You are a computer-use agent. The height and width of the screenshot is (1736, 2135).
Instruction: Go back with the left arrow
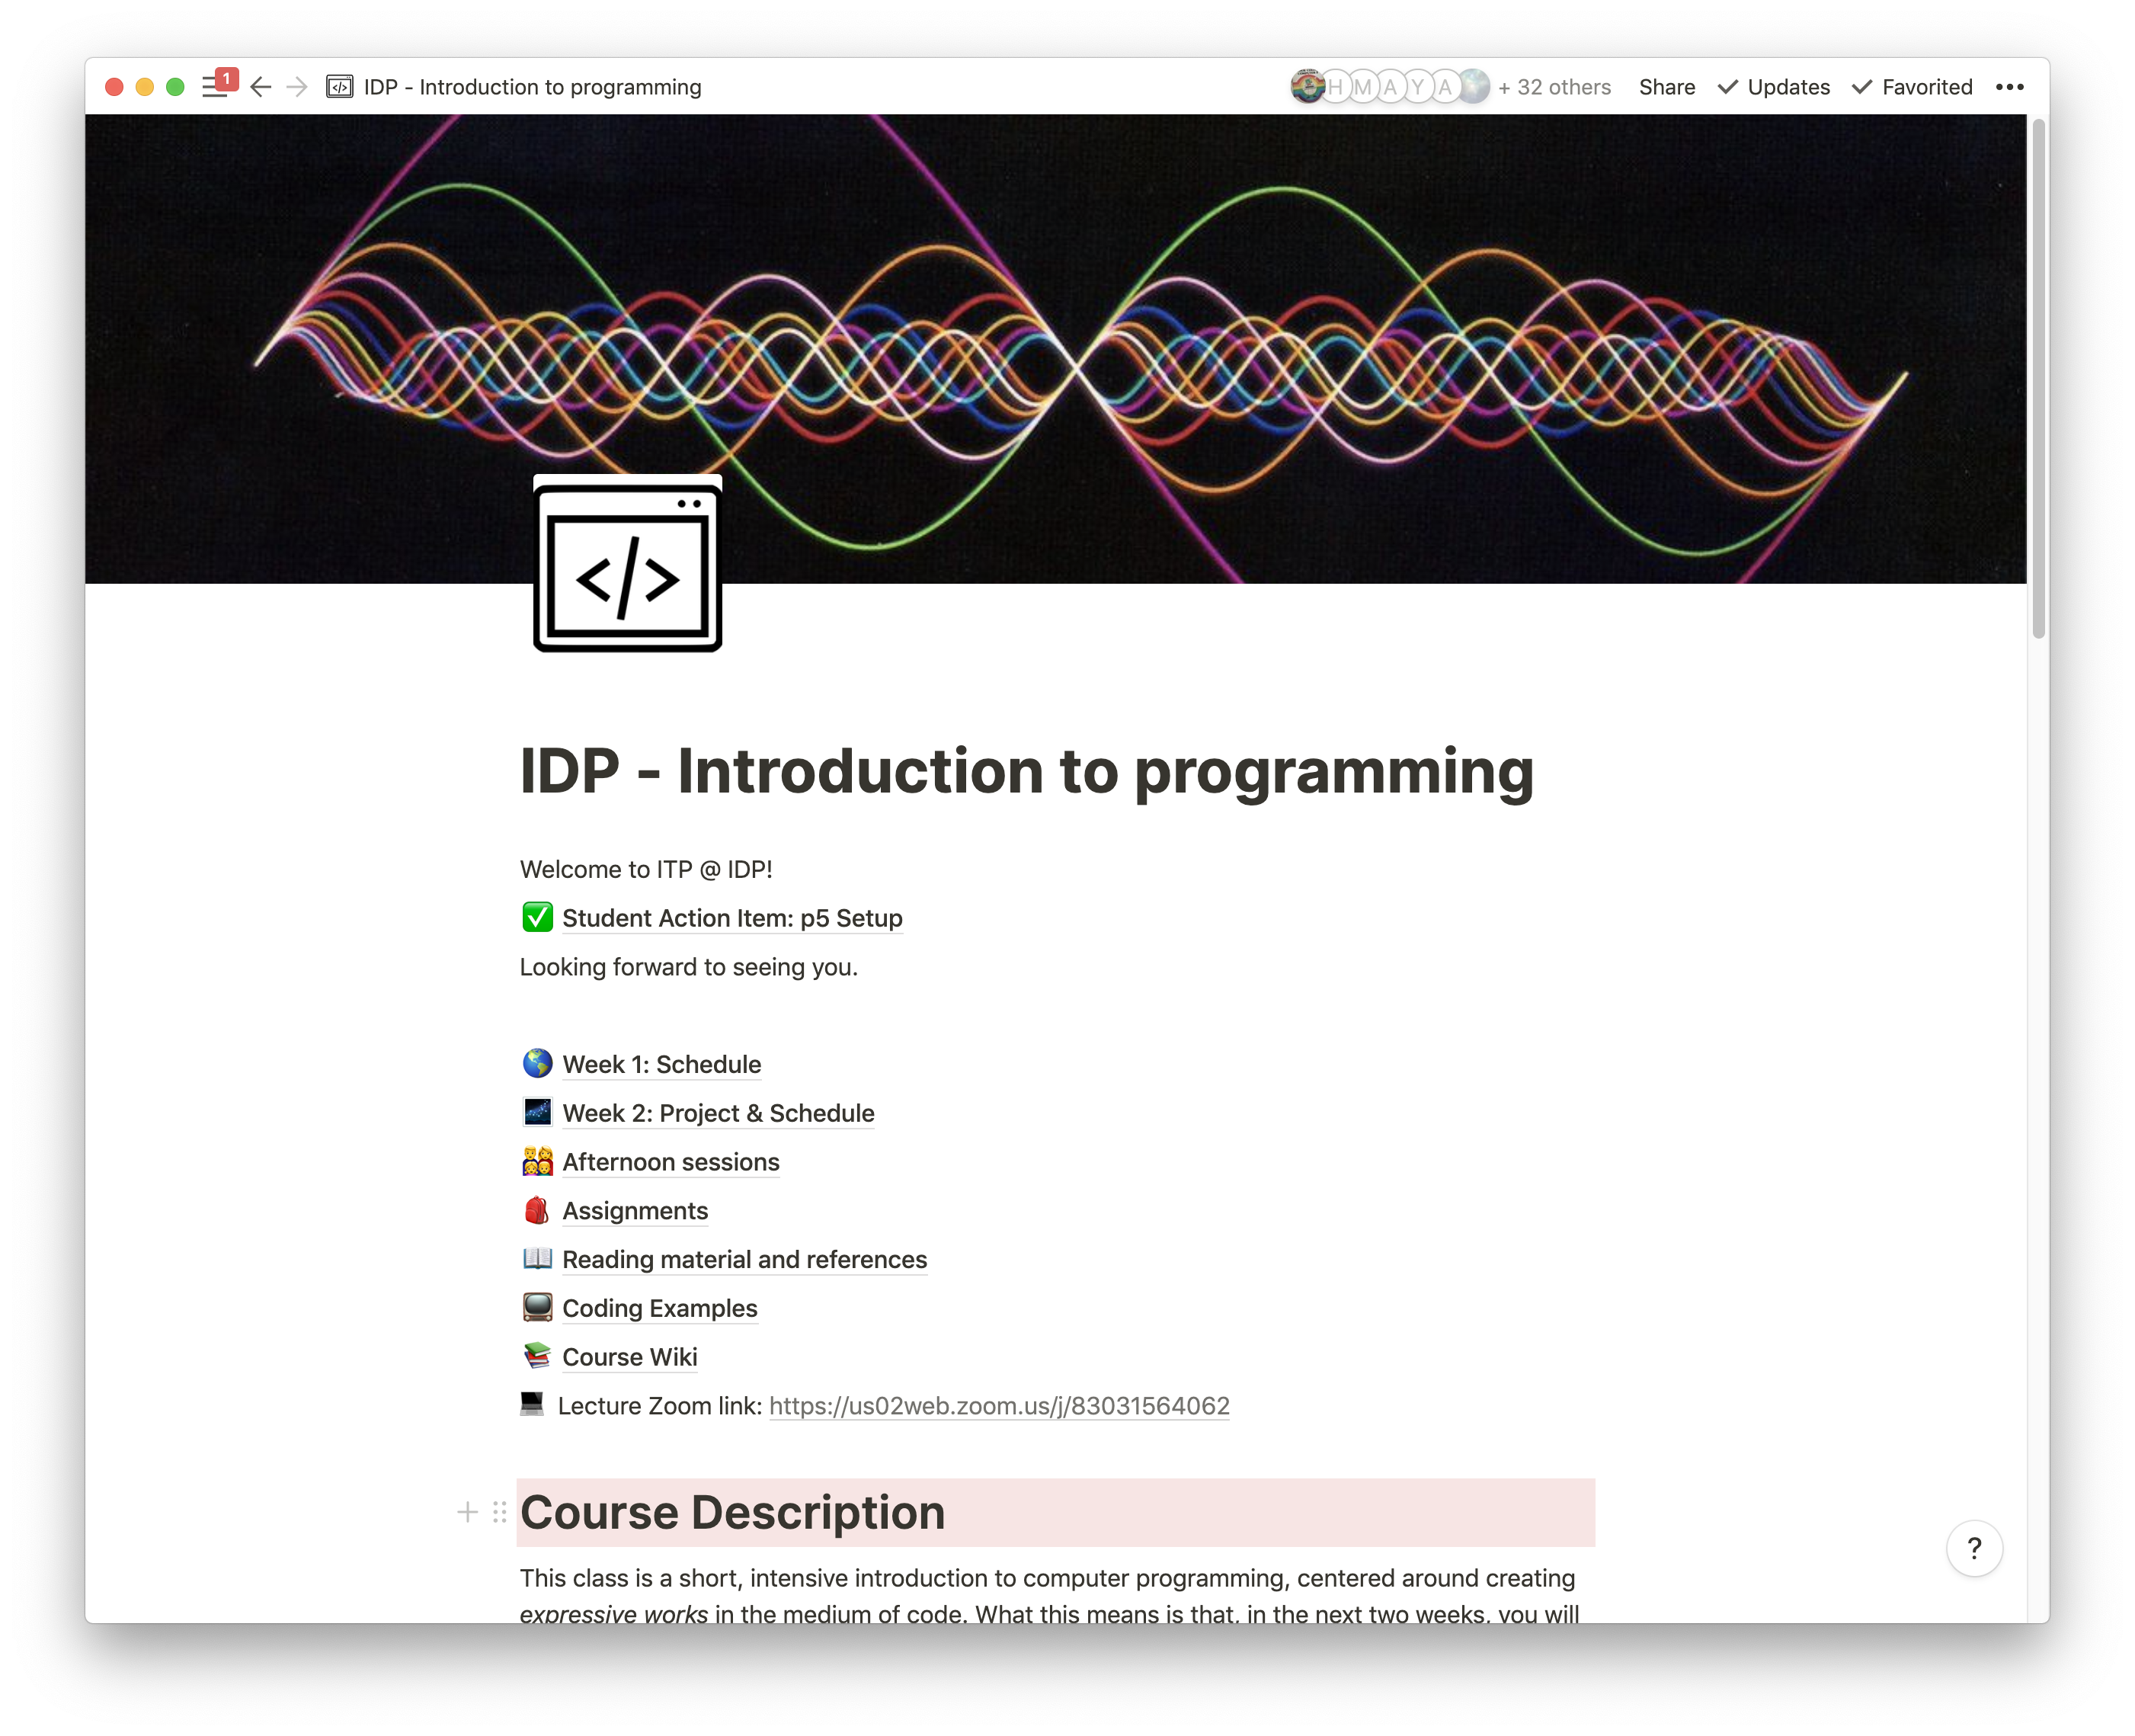click(x=261, y=87)
